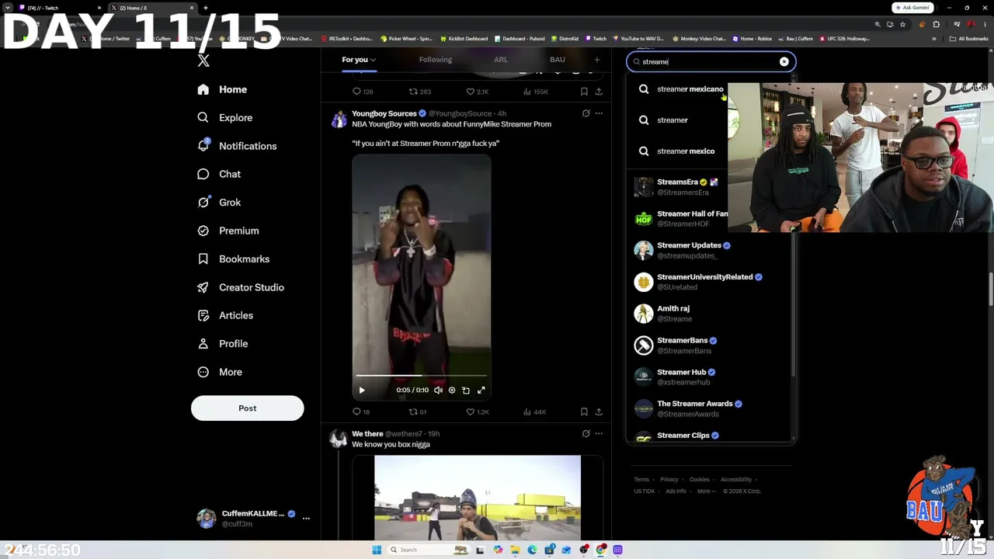Open a new browser tab
Image resolution: width=994 pixels, height=559 pixels.
[x=206, y=8]
